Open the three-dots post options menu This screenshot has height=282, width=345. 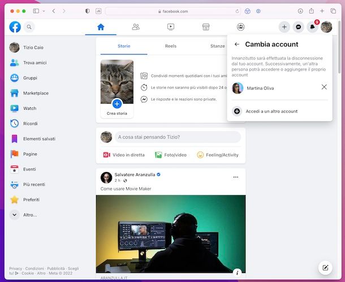(236, 177)
